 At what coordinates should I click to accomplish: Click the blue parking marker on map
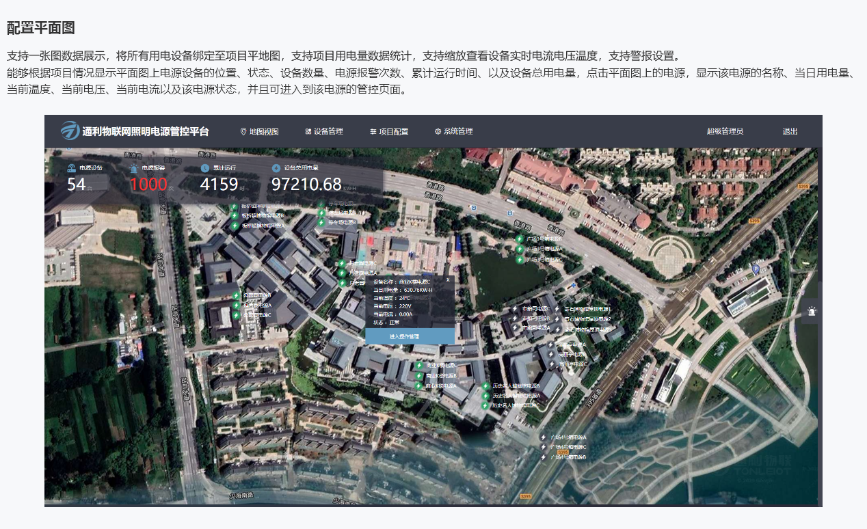tap(756, 269)
